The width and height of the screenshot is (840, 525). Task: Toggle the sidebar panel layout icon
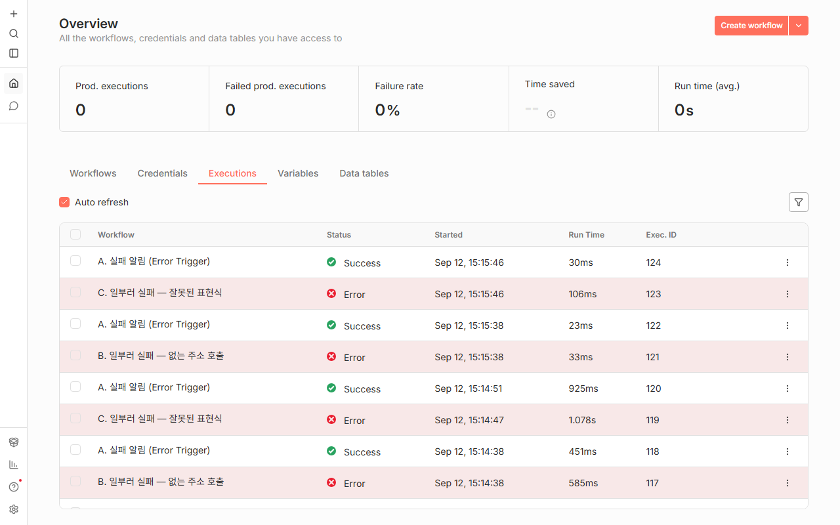[14, 53]
